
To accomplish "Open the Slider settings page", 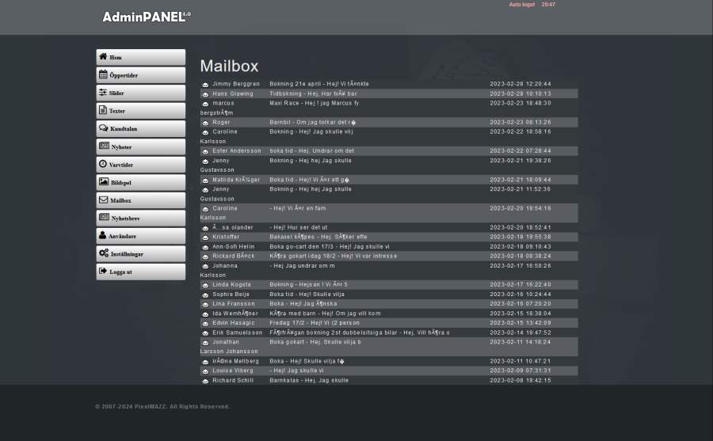I will 140,93.
